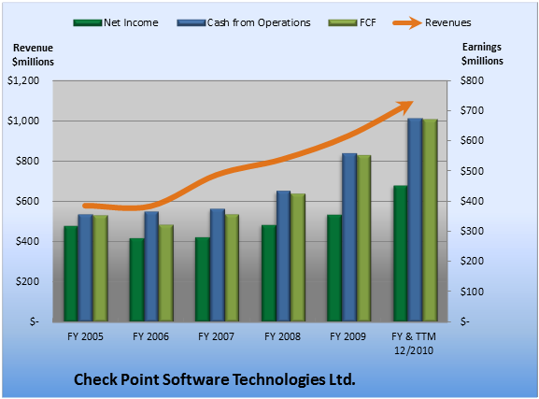Select the 'Cash from Operations' legend label
Image resolution: width=539 pixels, height=399 pixels.
(259, 22)
